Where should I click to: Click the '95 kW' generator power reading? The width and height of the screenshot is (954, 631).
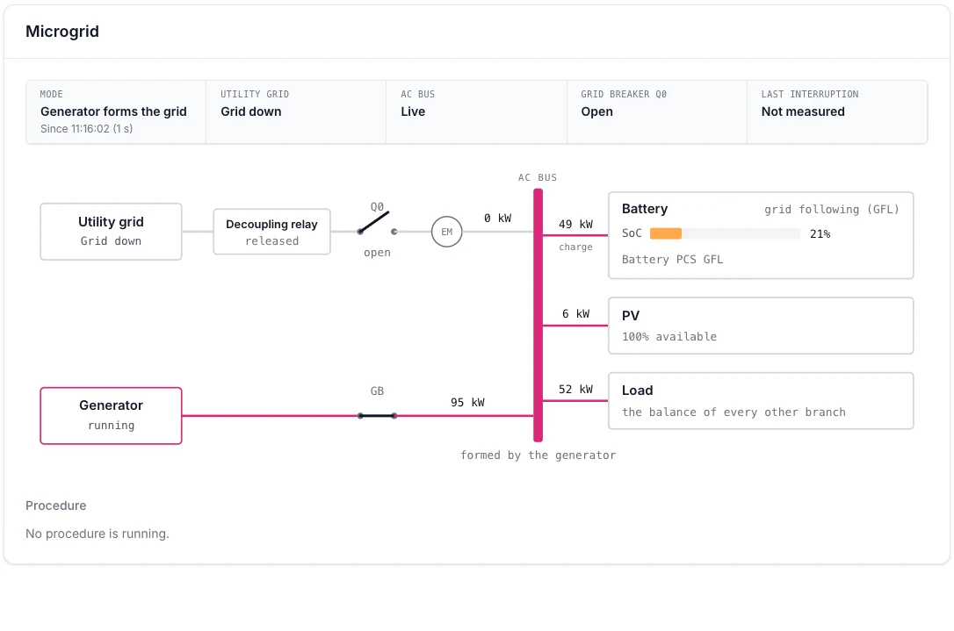467,403
